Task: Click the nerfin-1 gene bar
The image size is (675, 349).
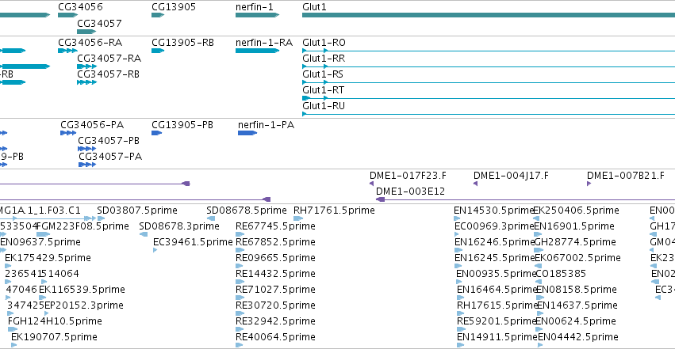Action: (258, 16)
